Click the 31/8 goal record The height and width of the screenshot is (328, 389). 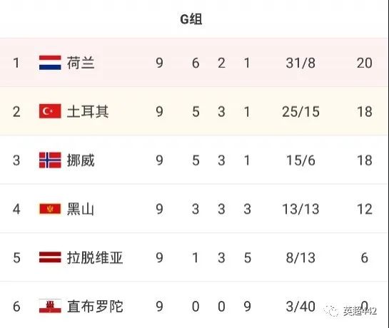(300, 63)
